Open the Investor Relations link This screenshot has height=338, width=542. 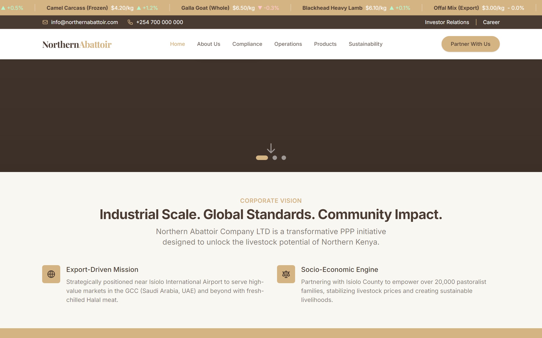click(x=447, y=22)
